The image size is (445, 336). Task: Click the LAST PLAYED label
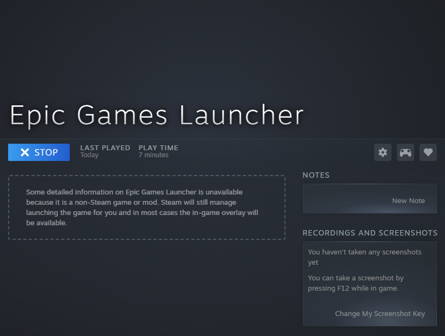105,147
